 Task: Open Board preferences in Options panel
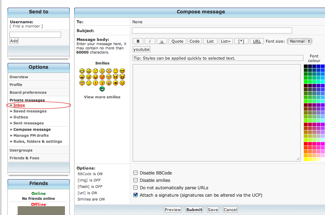coord(28,92)
